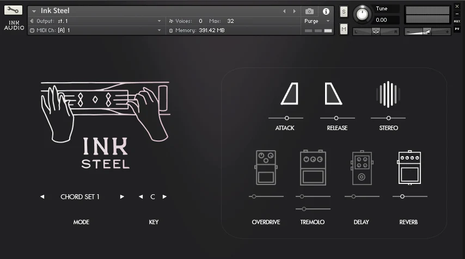Go to the previous instrument preset
This screenshot has width=465, height=259.
(x=284, y=11)
